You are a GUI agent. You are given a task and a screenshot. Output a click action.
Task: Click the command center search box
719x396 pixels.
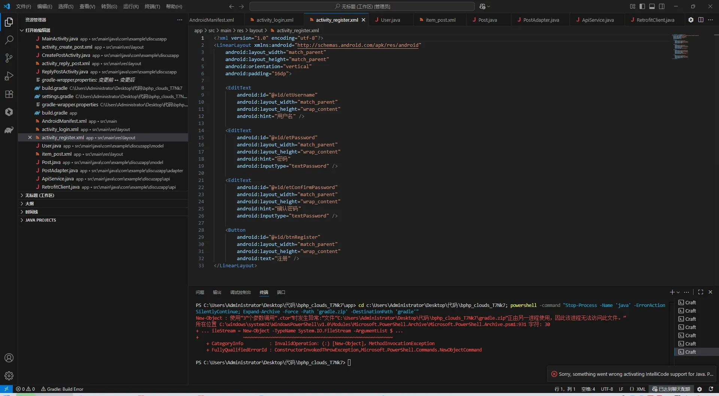(x=362, y=6)
